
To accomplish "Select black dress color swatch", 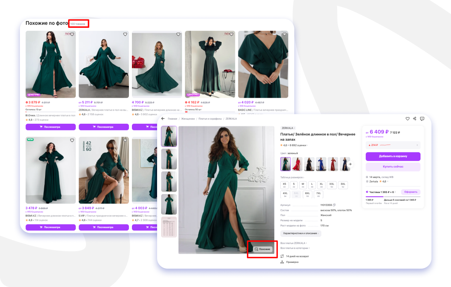I will coord(309,164).
